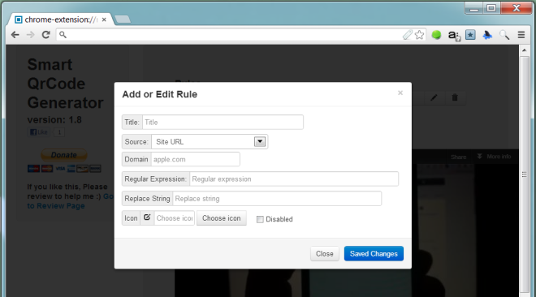Click the Title input field
The width and height of the screenshot is (536, 297).
point(223,123)
